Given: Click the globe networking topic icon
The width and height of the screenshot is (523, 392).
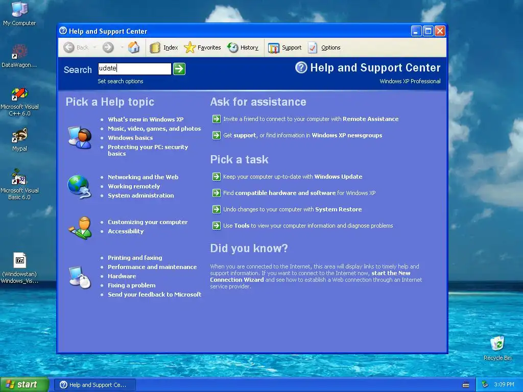Looking at the screenshot, I should (x=79, y=187).
